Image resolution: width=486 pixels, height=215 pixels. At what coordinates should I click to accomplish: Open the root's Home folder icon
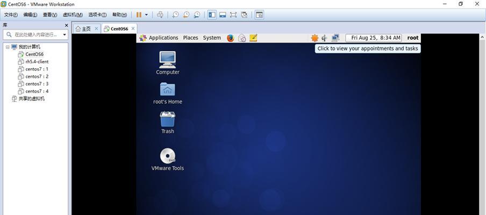click(x=168, y=93)
